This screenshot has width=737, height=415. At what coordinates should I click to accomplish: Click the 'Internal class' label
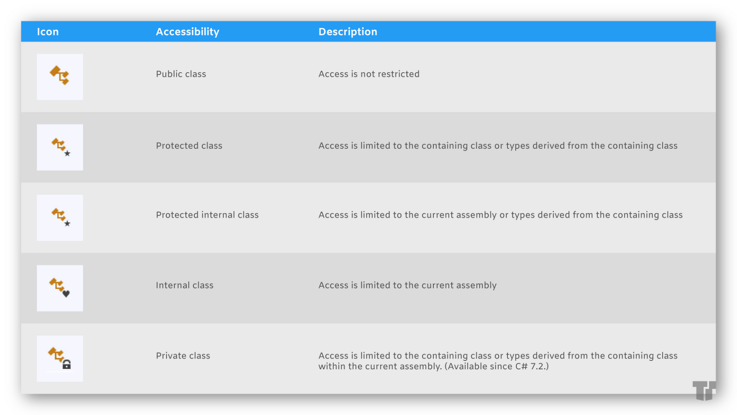pos(185,285)
